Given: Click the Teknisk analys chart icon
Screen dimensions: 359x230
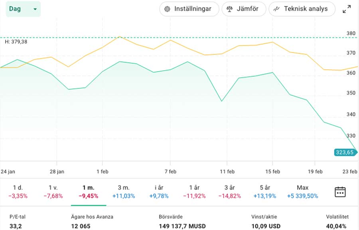Looking at the screenshot, I should pos(276,9).
